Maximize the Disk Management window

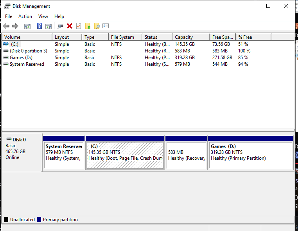click(x=268, y=6)
